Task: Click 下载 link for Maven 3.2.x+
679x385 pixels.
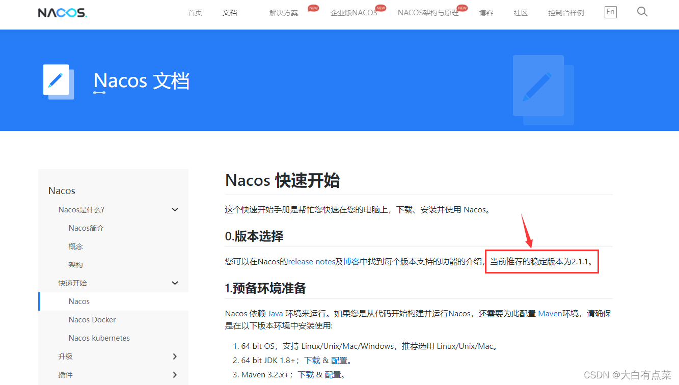Action: coord(306,375)
